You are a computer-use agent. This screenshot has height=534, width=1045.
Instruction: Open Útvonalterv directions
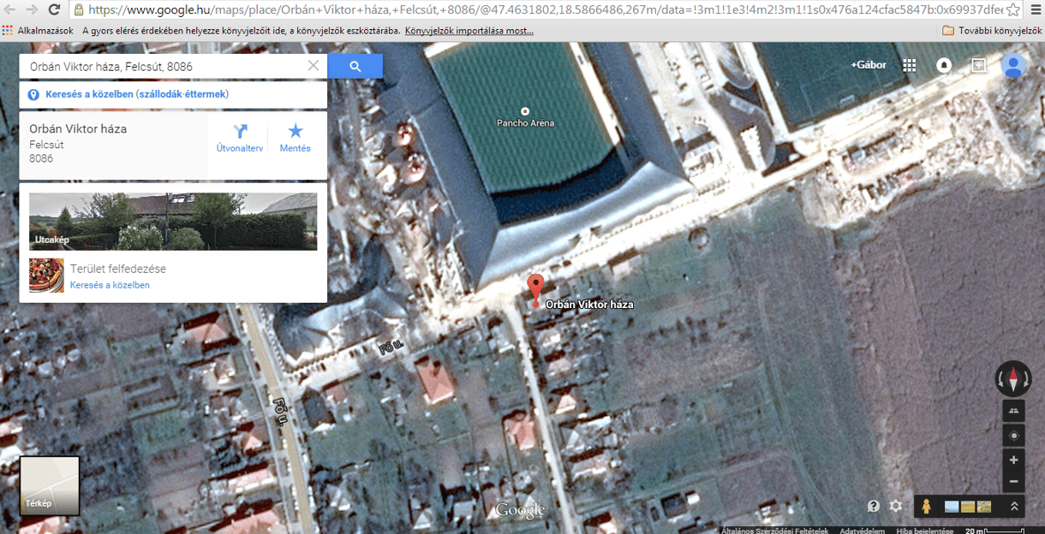tap(240, 138)
